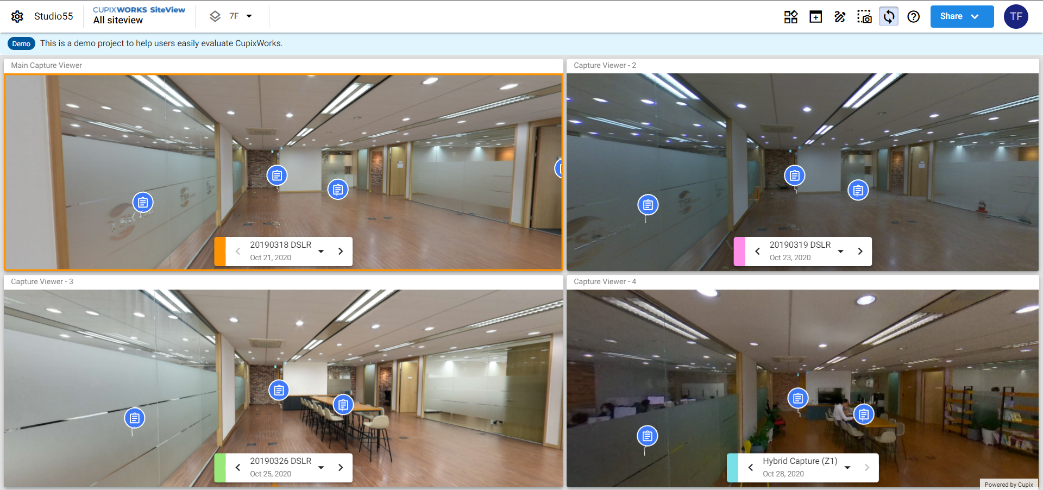Click the All siteview title

(x=118, y=20)
